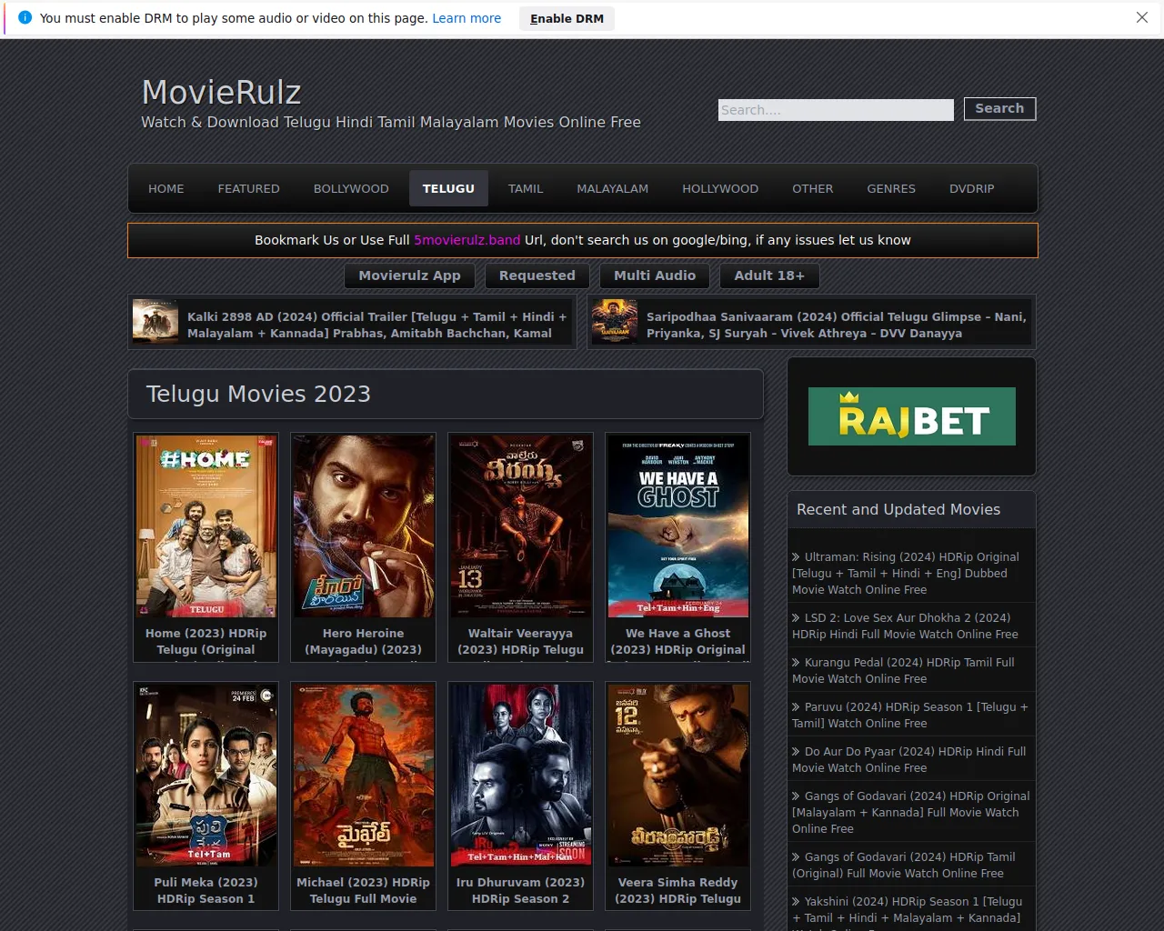Open Ultraman: Rising (2024) recent movie link

[x=906, y=574]
